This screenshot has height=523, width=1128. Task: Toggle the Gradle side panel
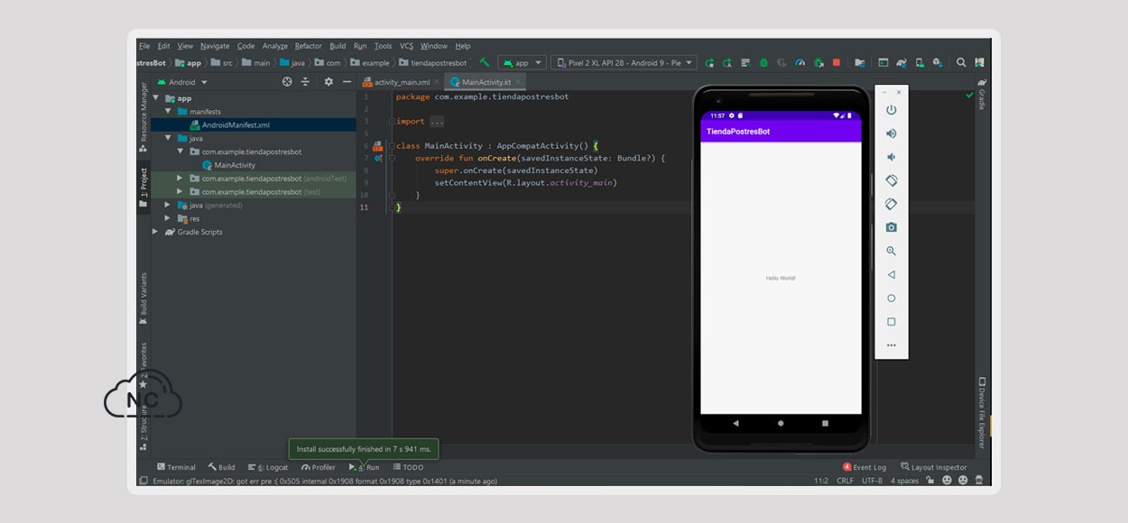coord(982,95)
